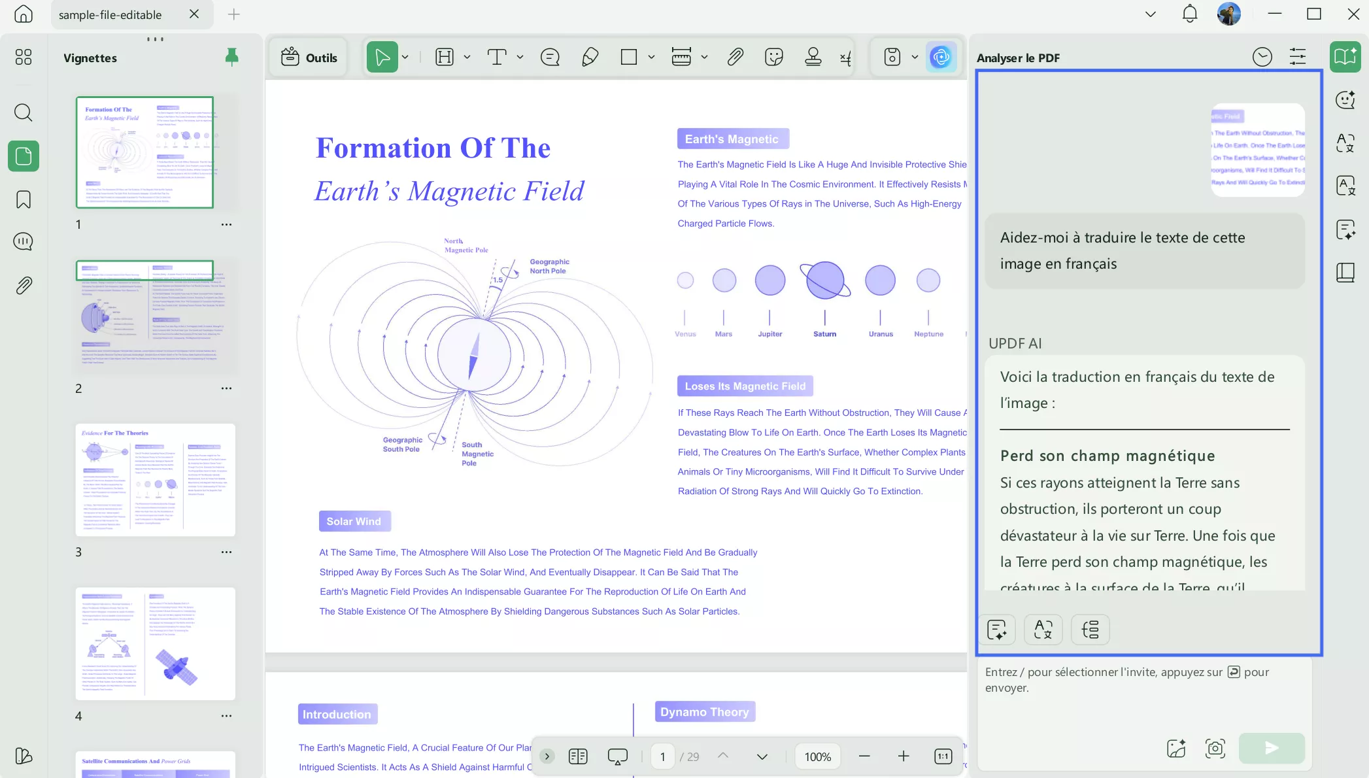Open the comment note tool
The image size is (1369, 778).
pos(550,58)
